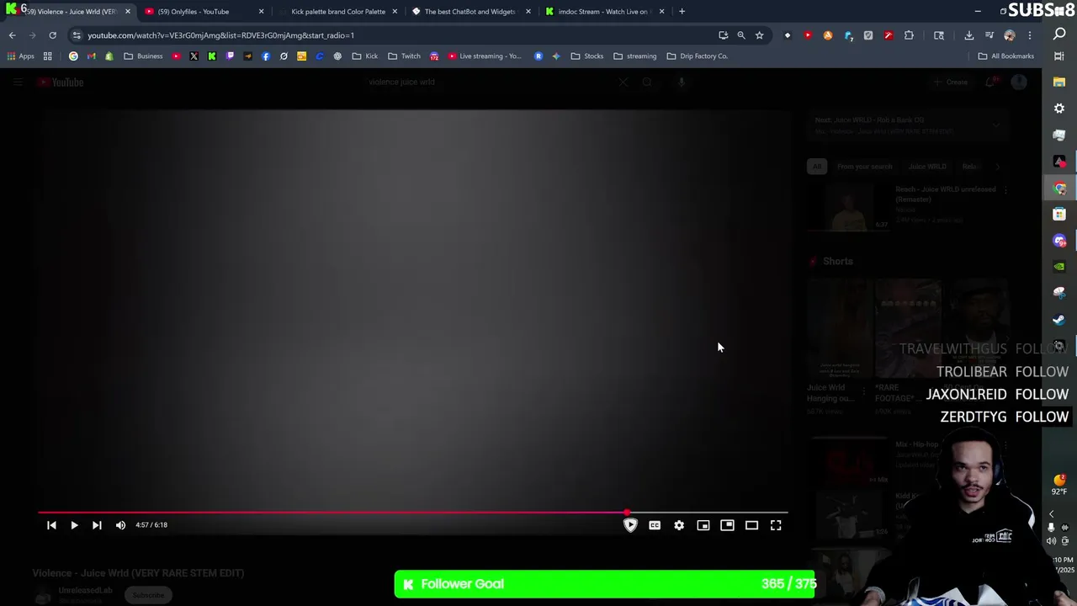
Task: Open picture-in-picture from player controls
Action: pyautogui.click(x=728, y=525)
